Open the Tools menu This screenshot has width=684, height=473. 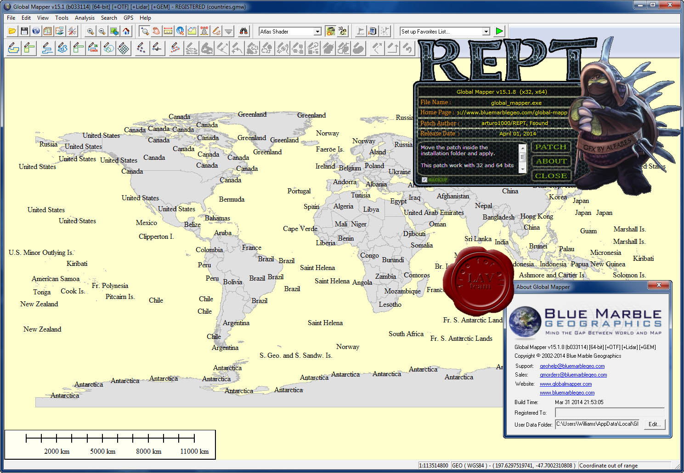(62, 18)
